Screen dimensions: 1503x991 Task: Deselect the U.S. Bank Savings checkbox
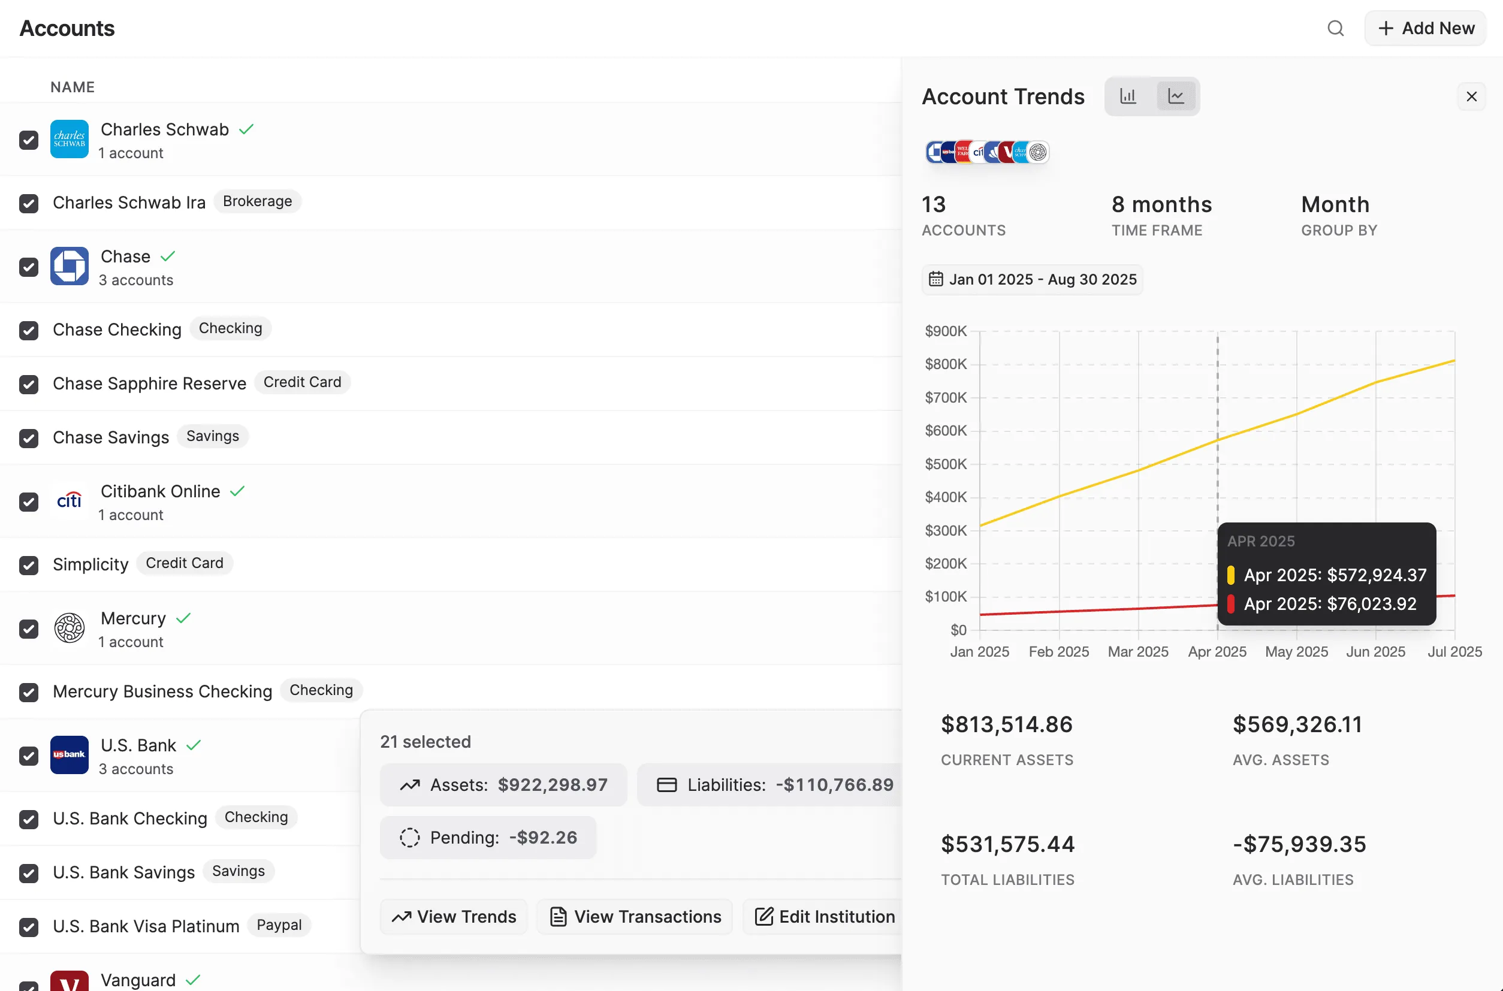pos(29,874)
